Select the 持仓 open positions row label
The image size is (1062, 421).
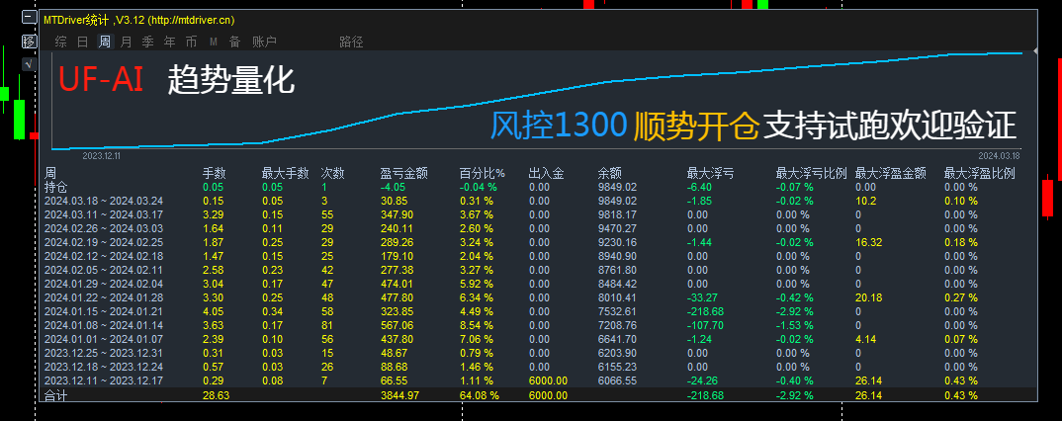[x=56, y=187]
